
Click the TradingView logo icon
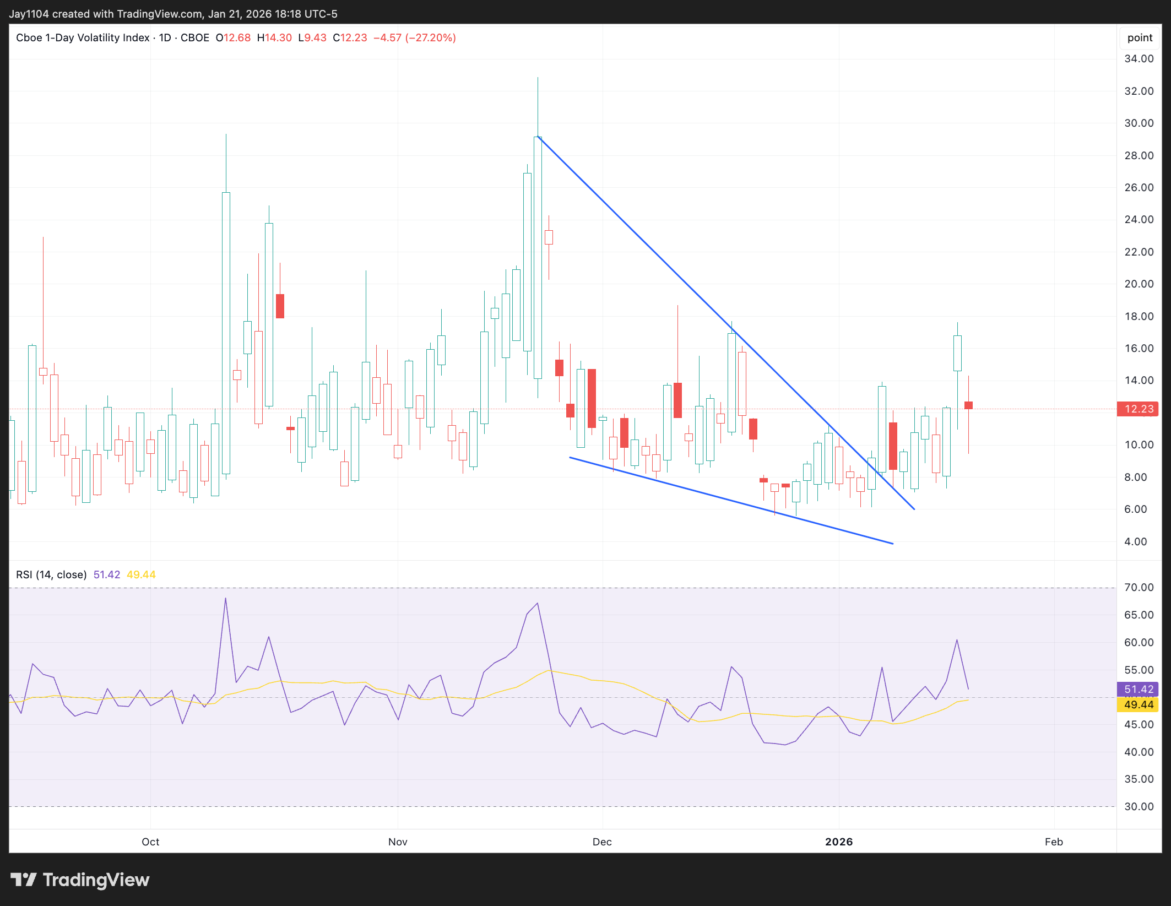click(23, 880)
